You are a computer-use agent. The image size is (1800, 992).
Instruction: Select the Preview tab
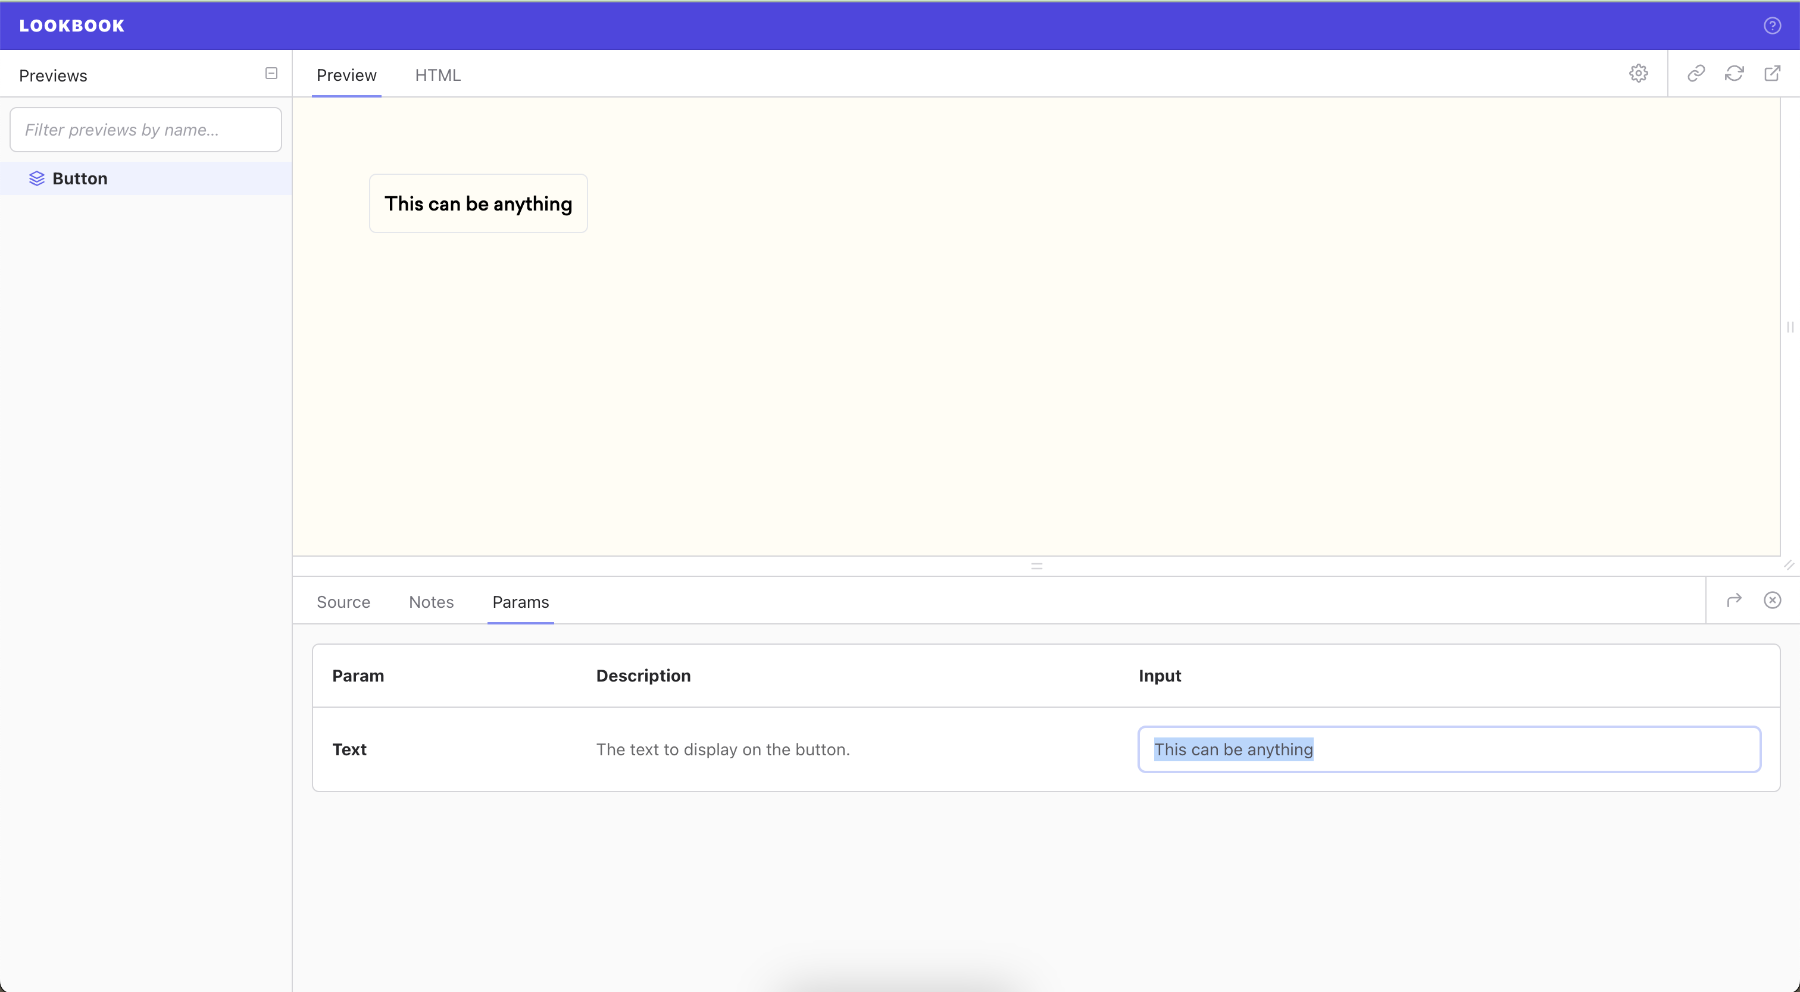pos(346,75)
